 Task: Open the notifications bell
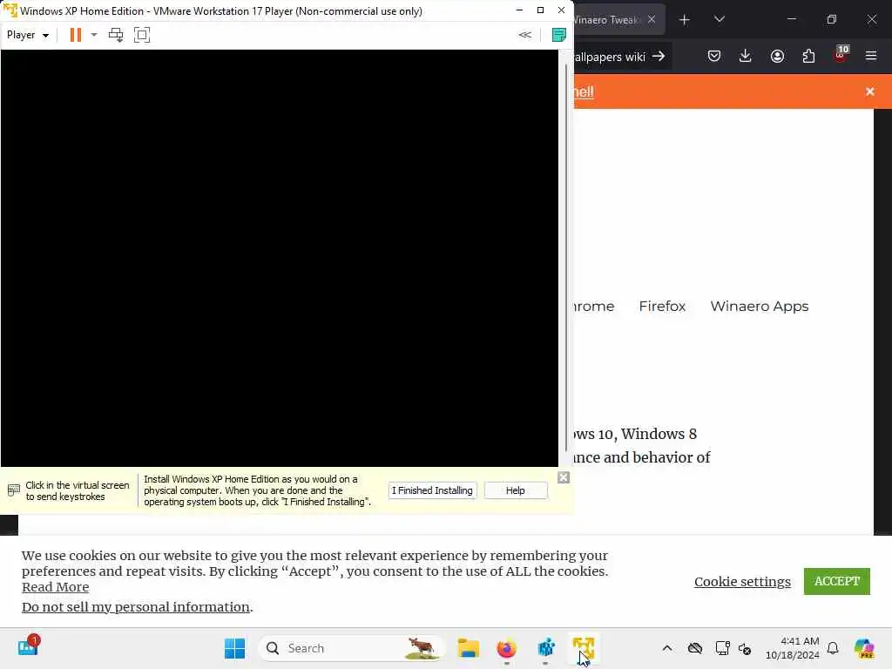click(833, 648)
